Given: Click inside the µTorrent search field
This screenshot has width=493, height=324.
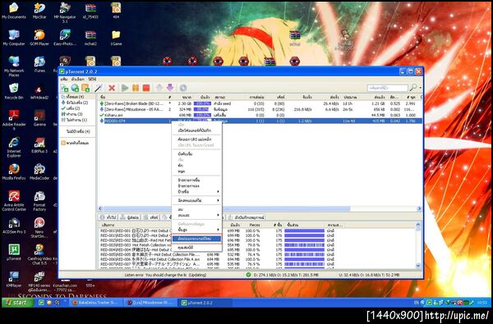Looking at the screenshot, I should click(387, 88).
